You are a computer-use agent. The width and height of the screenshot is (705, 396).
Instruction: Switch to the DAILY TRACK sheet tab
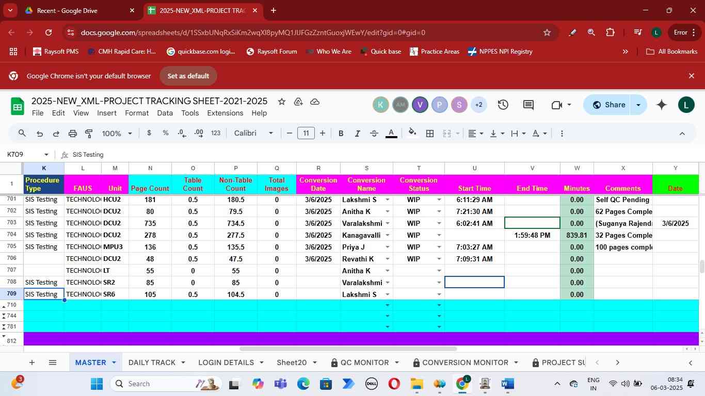(152, 362)
